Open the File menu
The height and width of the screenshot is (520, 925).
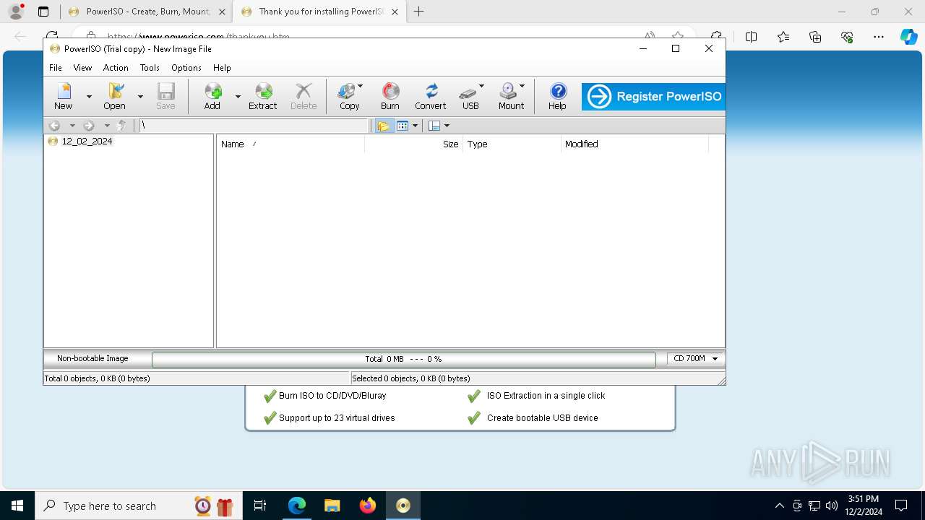tap(56, 68)
